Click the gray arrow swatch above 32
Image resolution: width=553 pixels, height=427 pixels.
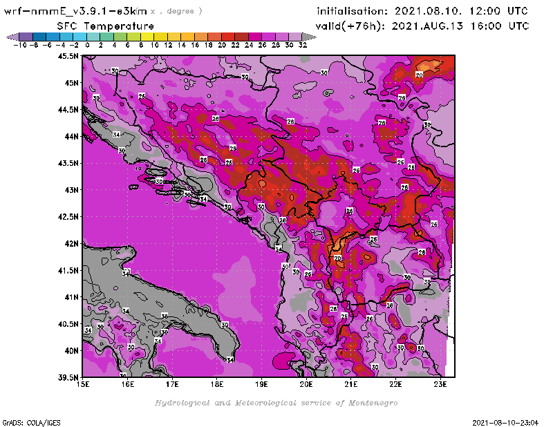pos(309,37)
